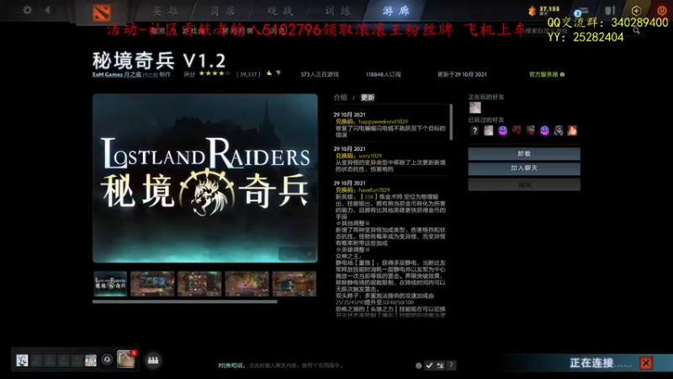Switch to the 更新 updates tab
673x379 pixels.
(368, 98)
